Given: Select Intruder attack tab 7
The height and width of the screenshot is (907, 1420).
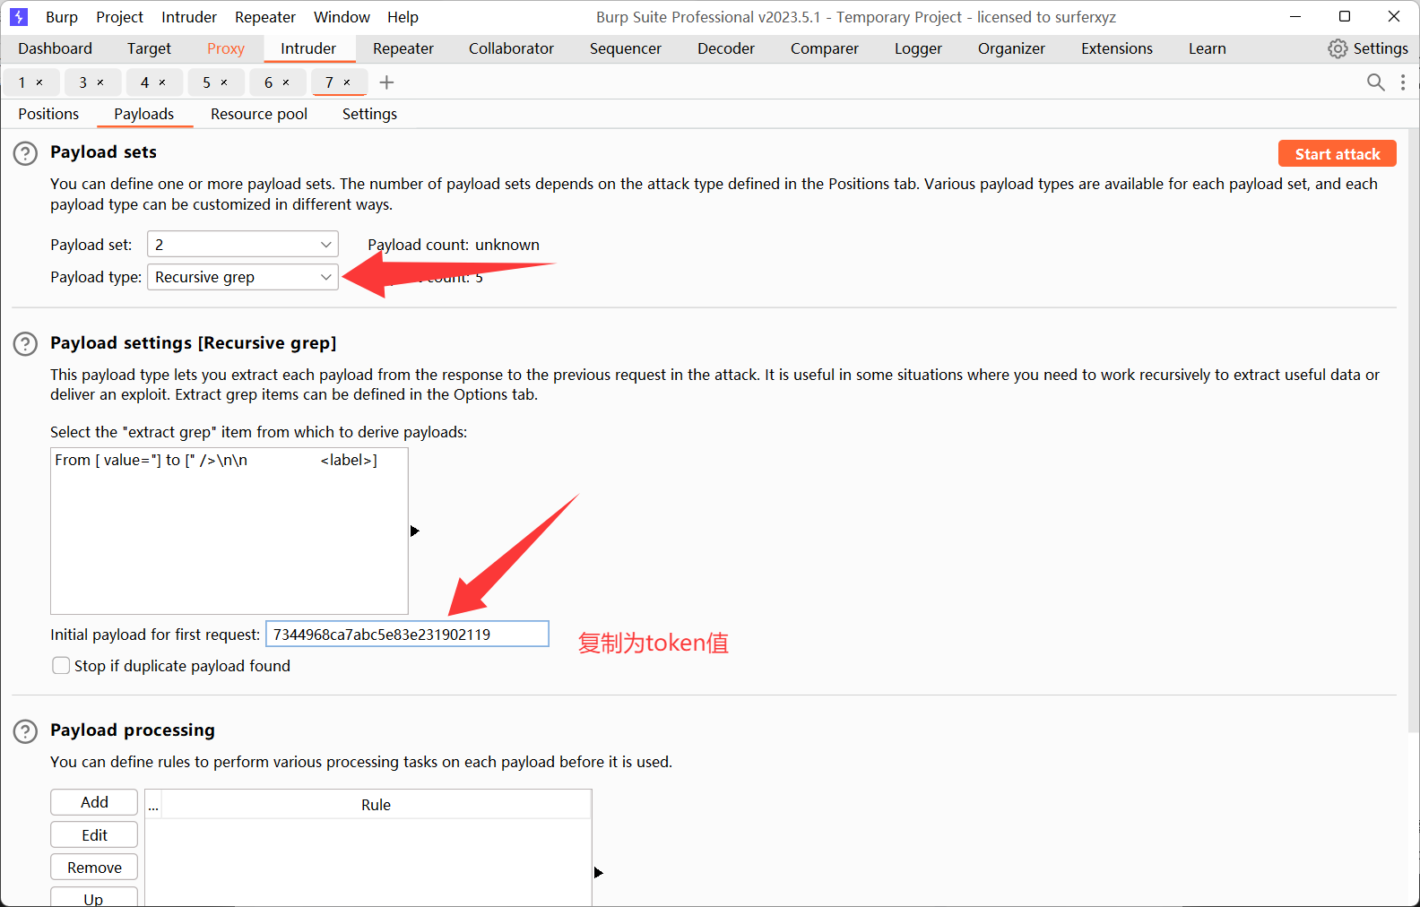Looking at the screenshot, I should (330, 82).
